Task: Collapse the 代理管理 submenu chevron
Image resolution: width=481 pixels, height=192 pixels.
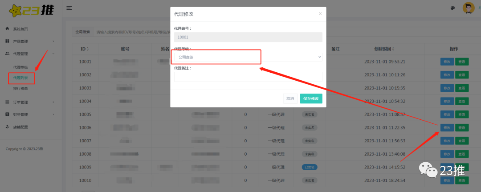Action: (53, 54)
